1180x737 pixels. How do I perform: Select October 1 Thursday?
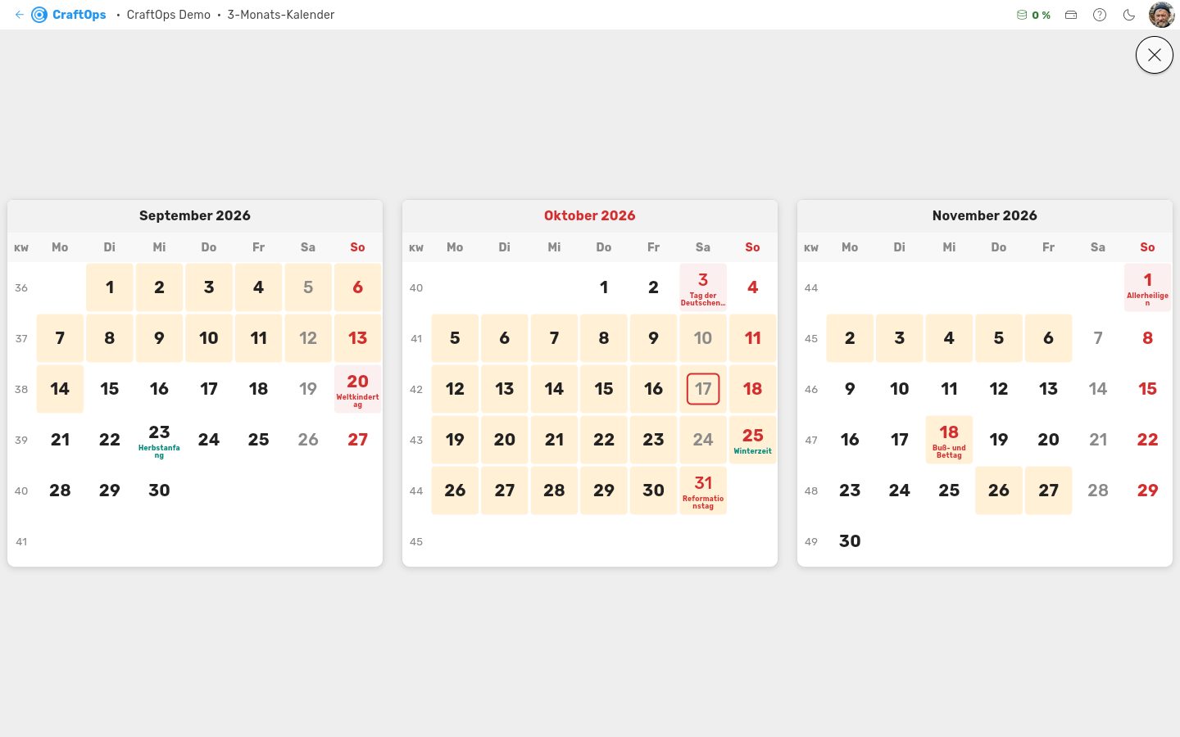tap(604, 287)
